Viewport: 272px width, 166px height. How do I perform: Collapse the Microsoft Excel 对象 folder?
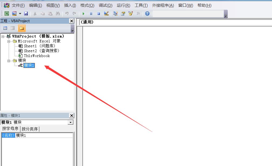tap(9, 41)
